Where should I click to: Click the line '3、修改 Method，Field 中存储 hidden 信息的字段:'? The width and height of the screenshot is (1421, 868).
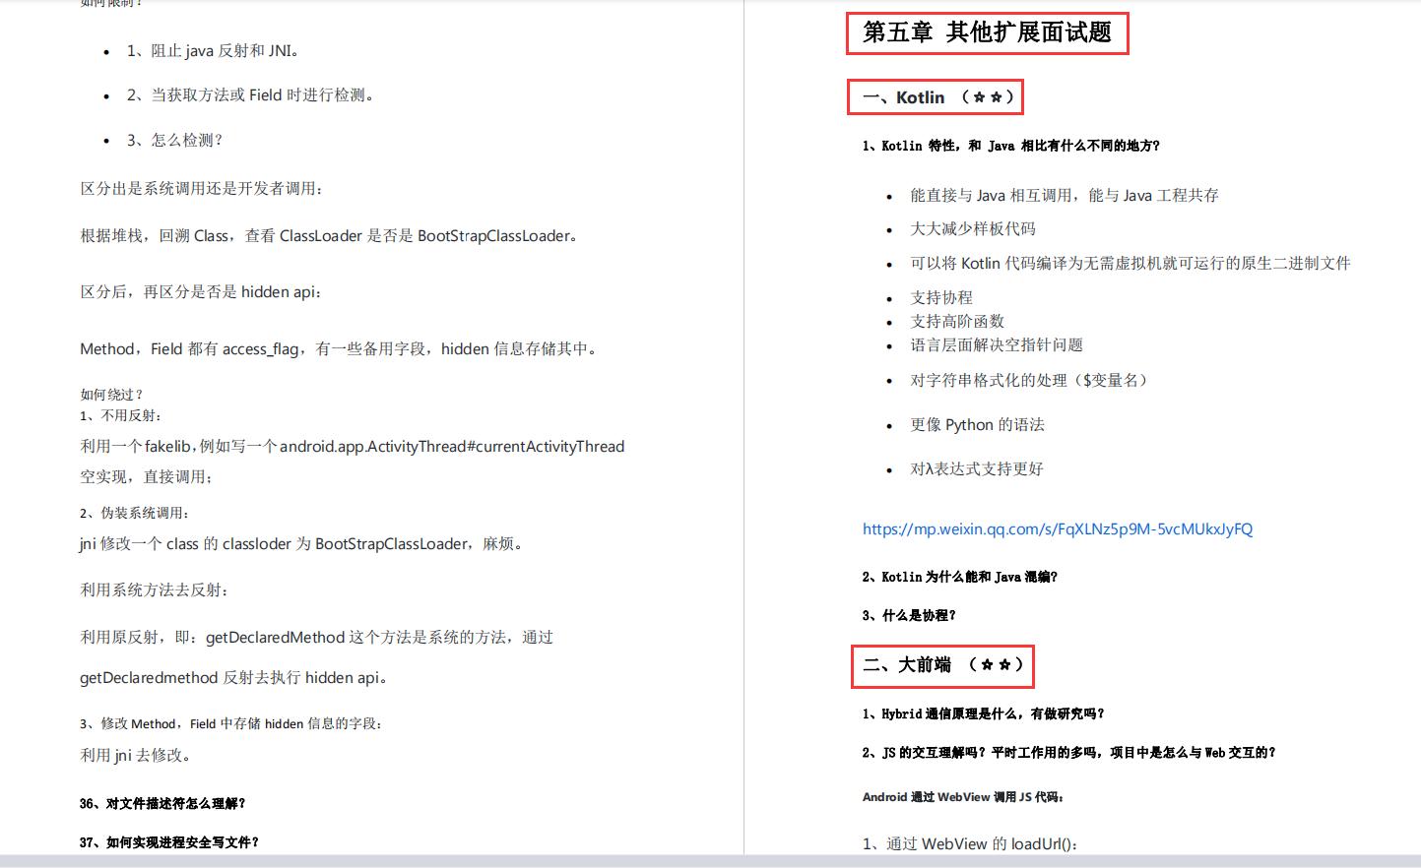231,723
